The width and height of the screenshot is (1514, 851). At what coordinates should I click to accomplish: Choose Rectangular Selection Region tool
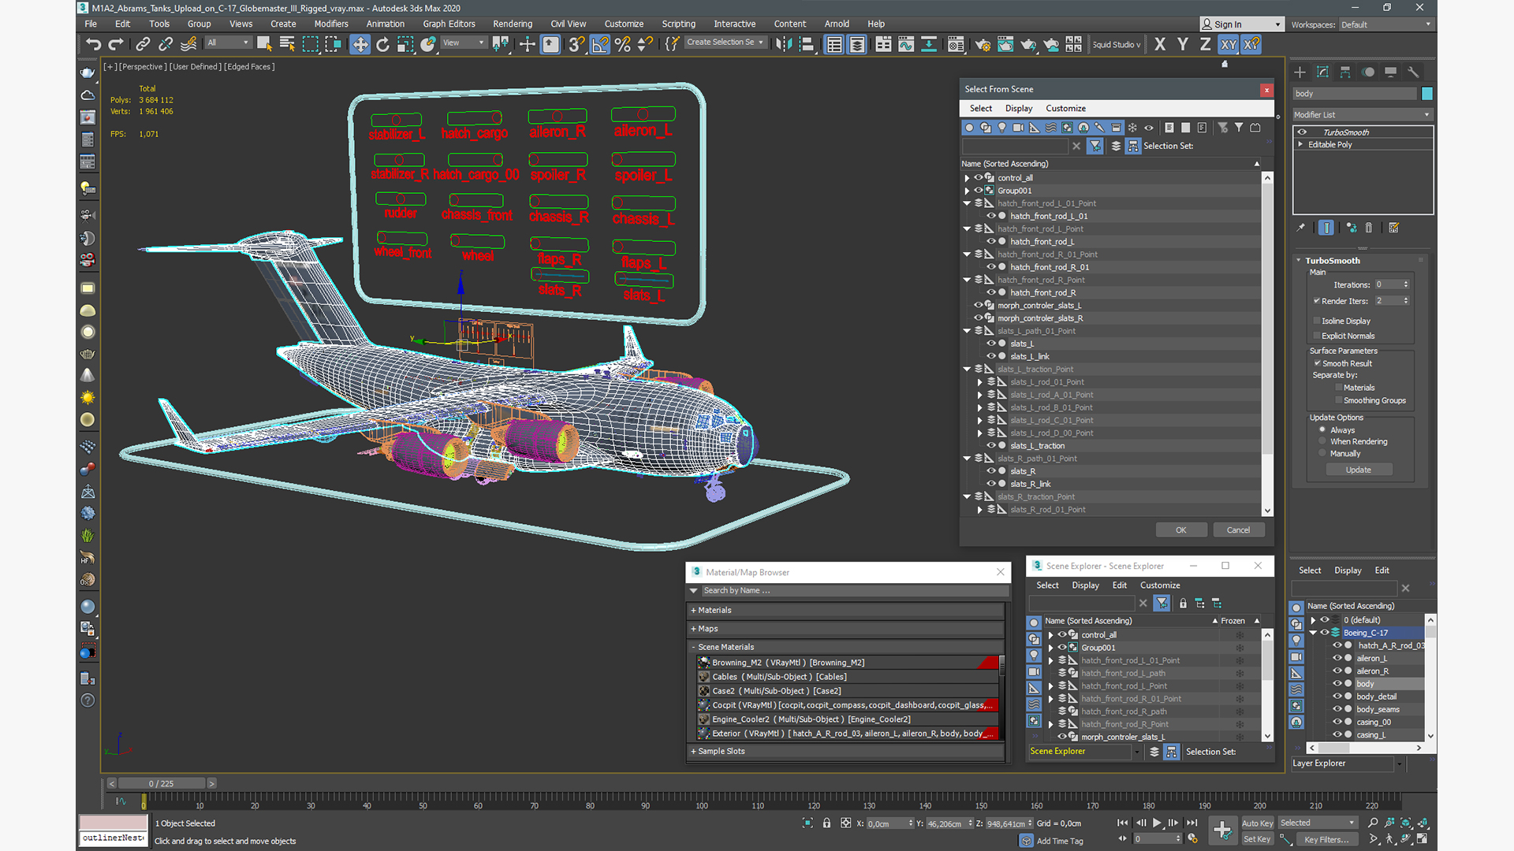(310, 44)
